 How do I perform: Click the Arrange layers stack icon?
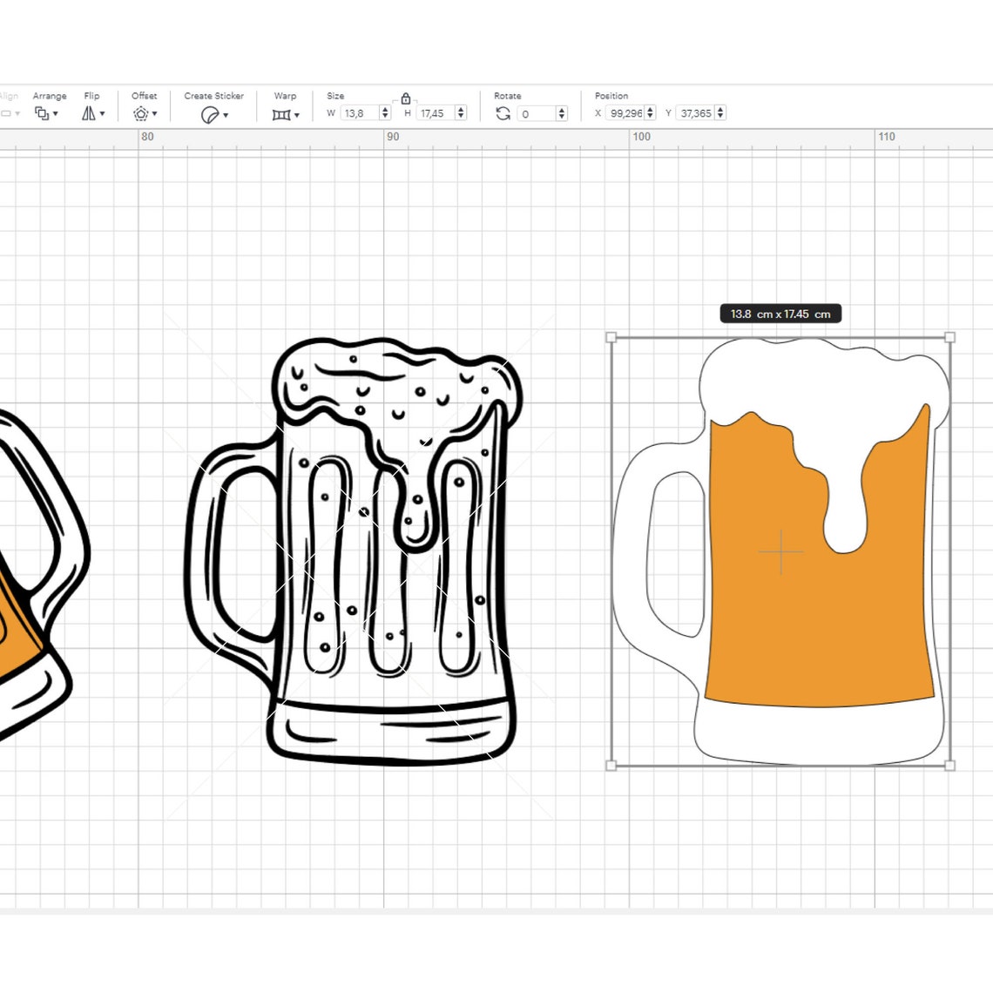(x=41, y=113)
